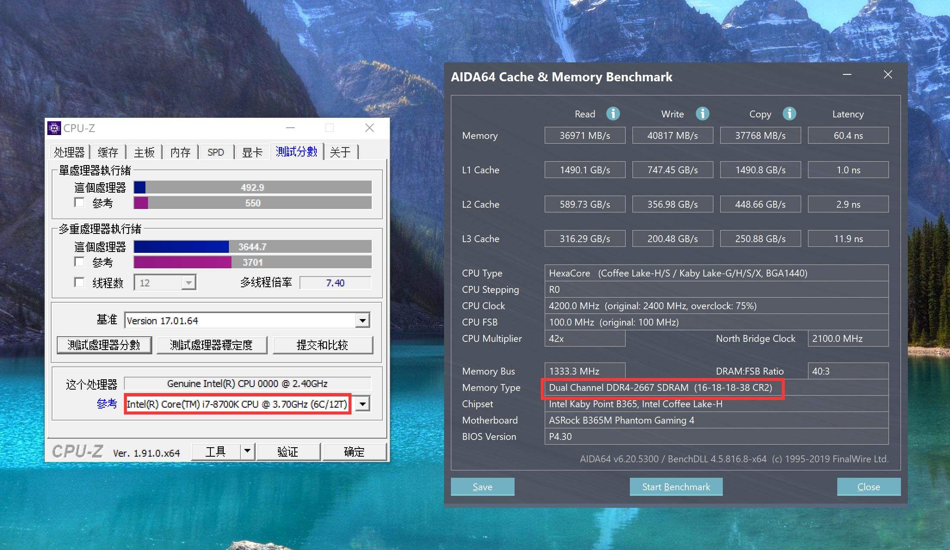Click the AIDA64 Close button
Screen dimensions: 950x550
pyautogui.click(x=869, y=487)
